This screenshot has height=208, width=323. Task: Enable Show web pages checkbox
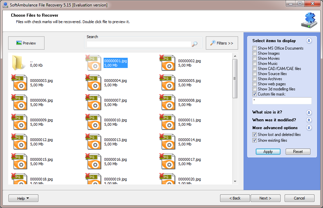(x=255, y=84)
